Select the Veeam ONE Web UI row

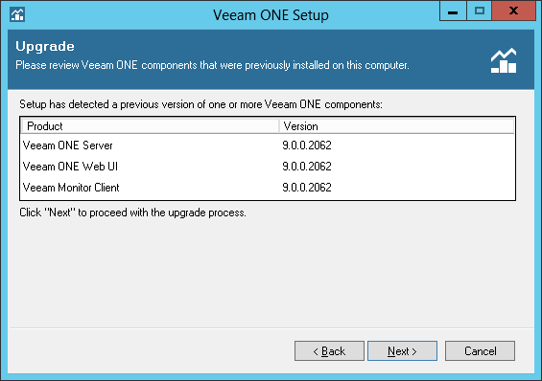(x=268, y=167)
